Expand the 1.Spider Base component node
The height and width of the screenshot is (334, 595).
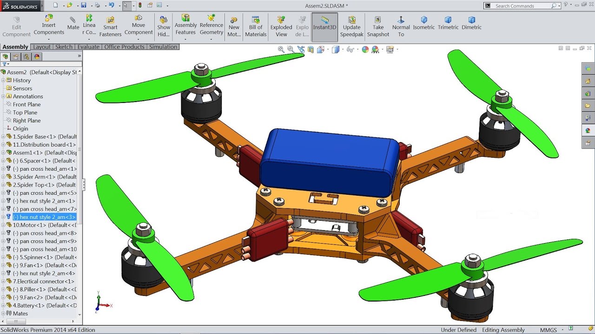[3, 137]
